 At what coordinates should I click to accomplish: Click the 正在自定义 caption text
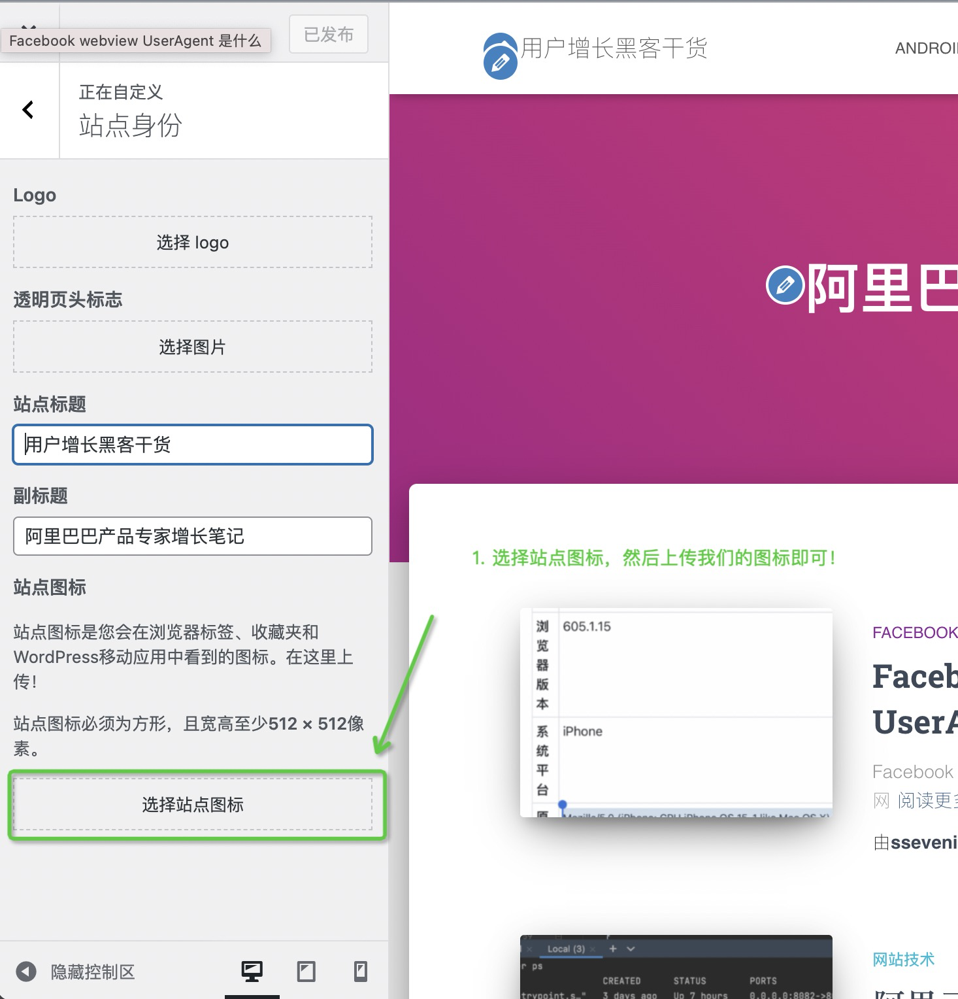121,92
